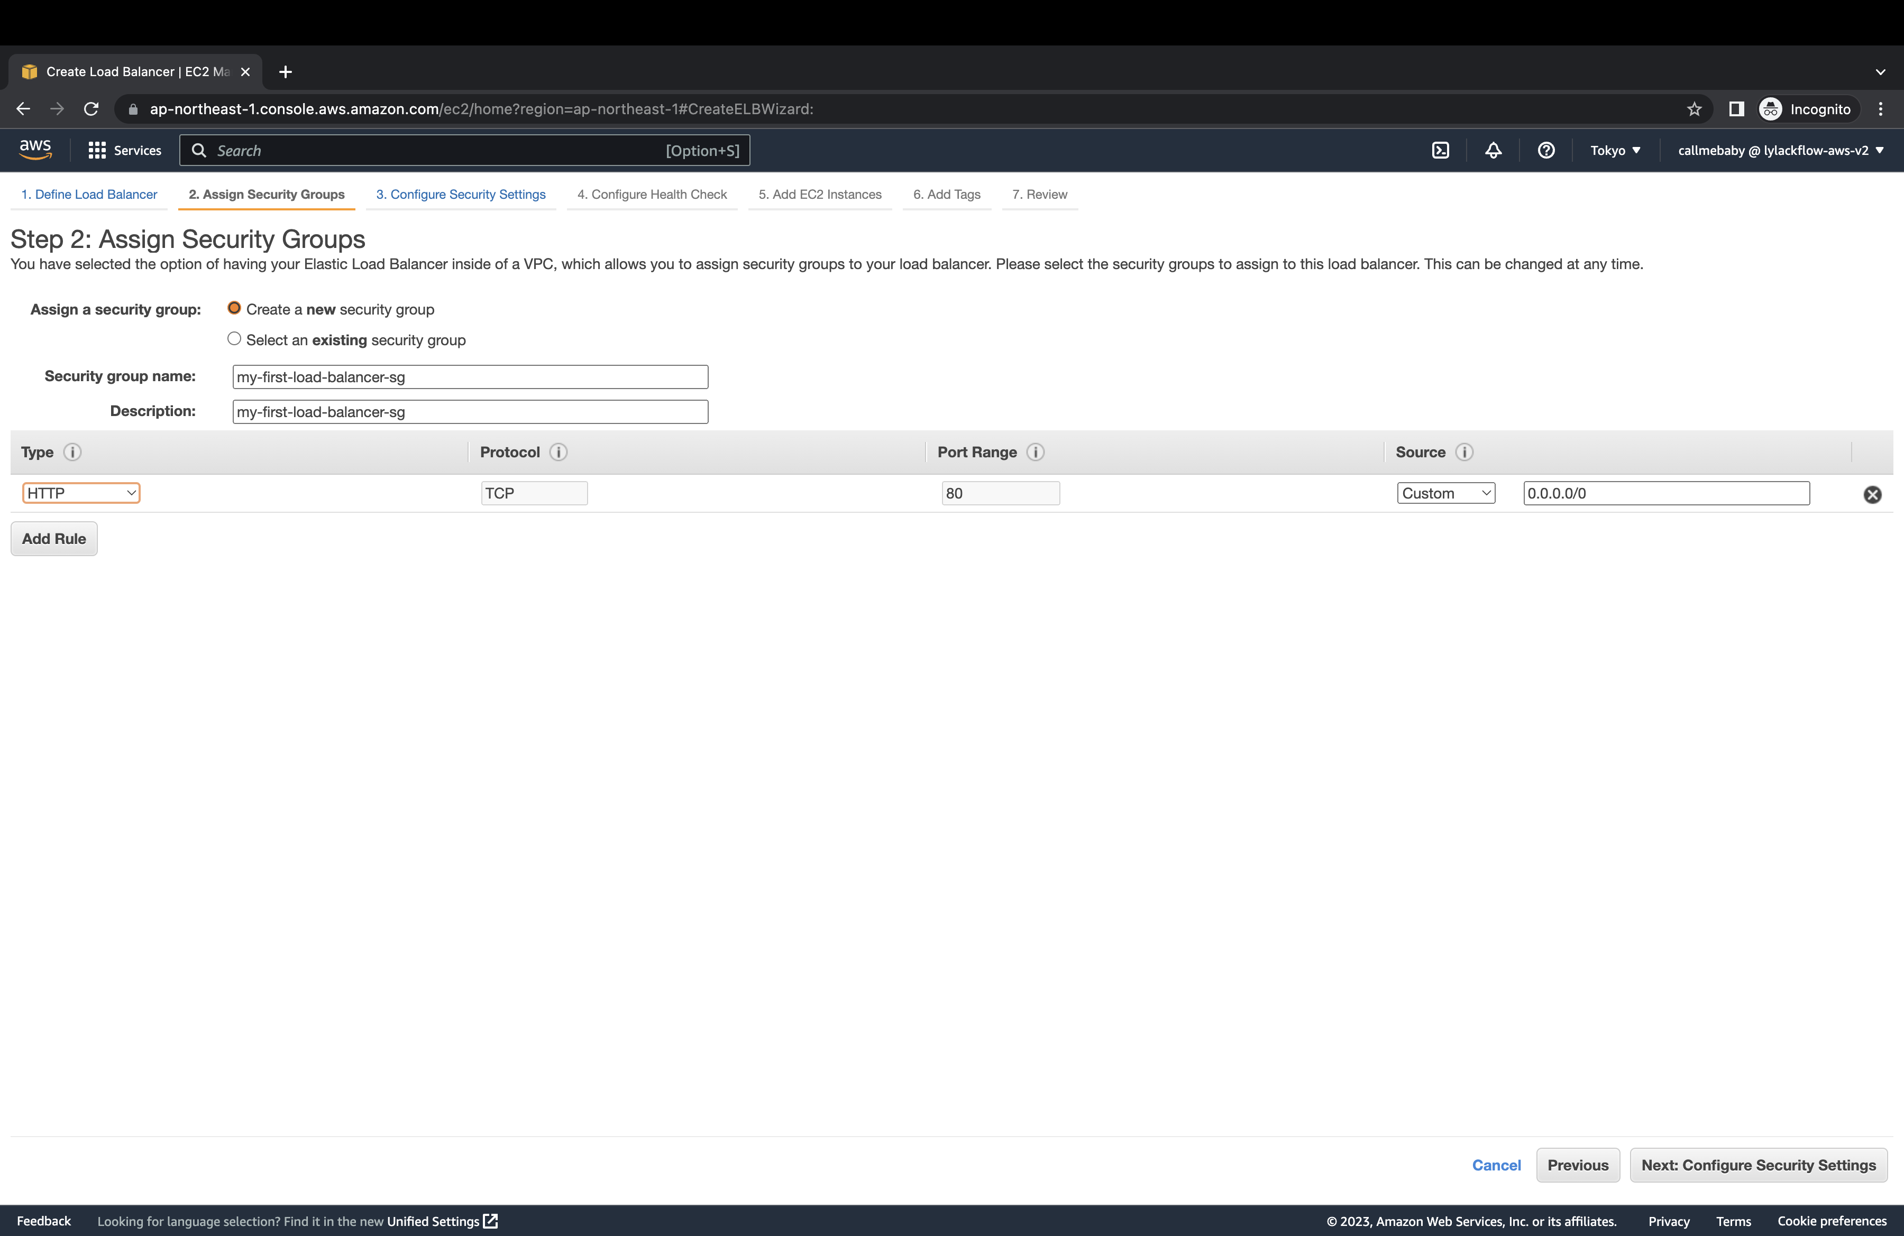The width and height of the screenshot is (1904, 1236).
Task: Click the TCP protocol field
Action: [534, 493]
